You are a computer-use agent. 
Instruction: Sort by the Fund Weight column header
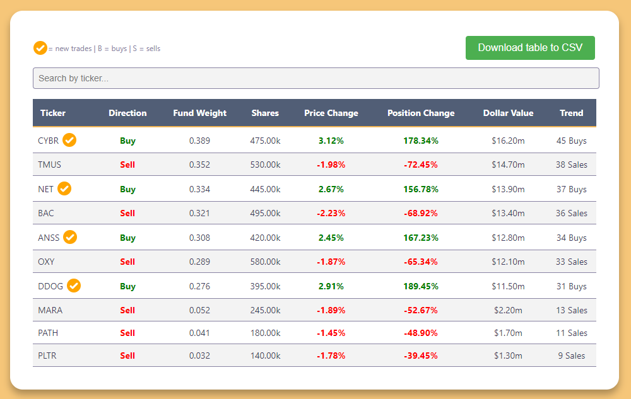199,113
